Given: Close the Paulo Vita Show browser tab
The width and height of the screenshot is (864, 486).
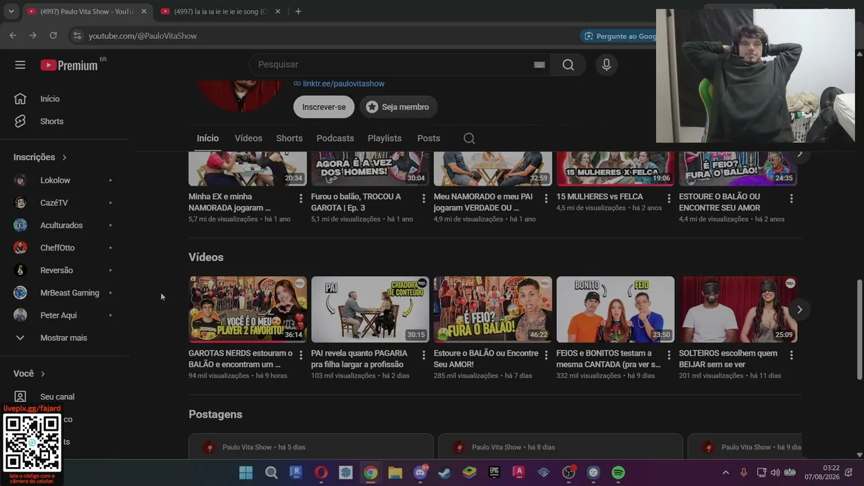Looking at the screenshot, I should 144,11.
